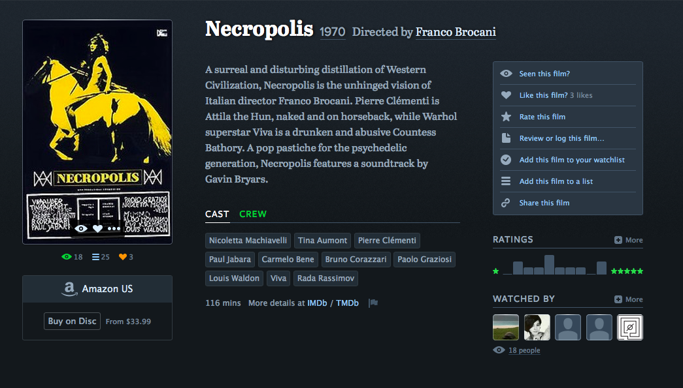The width and height of the screenshot is (683, 388).
Task: Open the square maze logo avatar
Action: click(630, 327)
